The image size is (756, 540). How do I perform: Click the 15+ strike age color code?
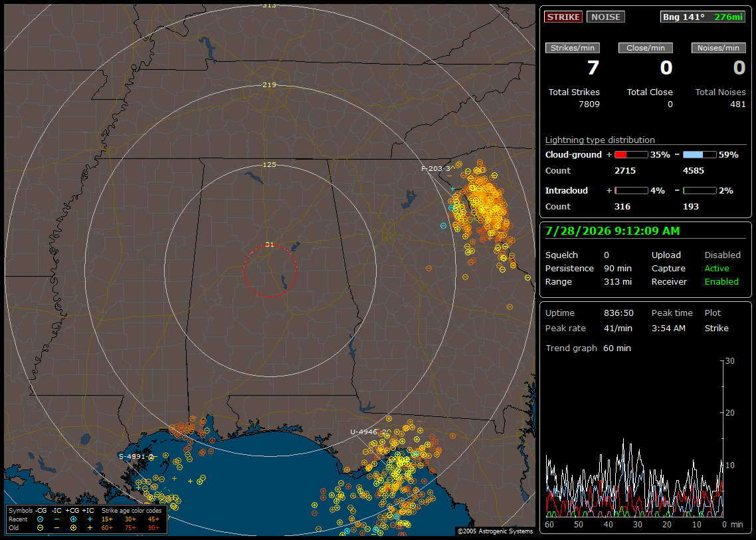click(x=107, y=519)
